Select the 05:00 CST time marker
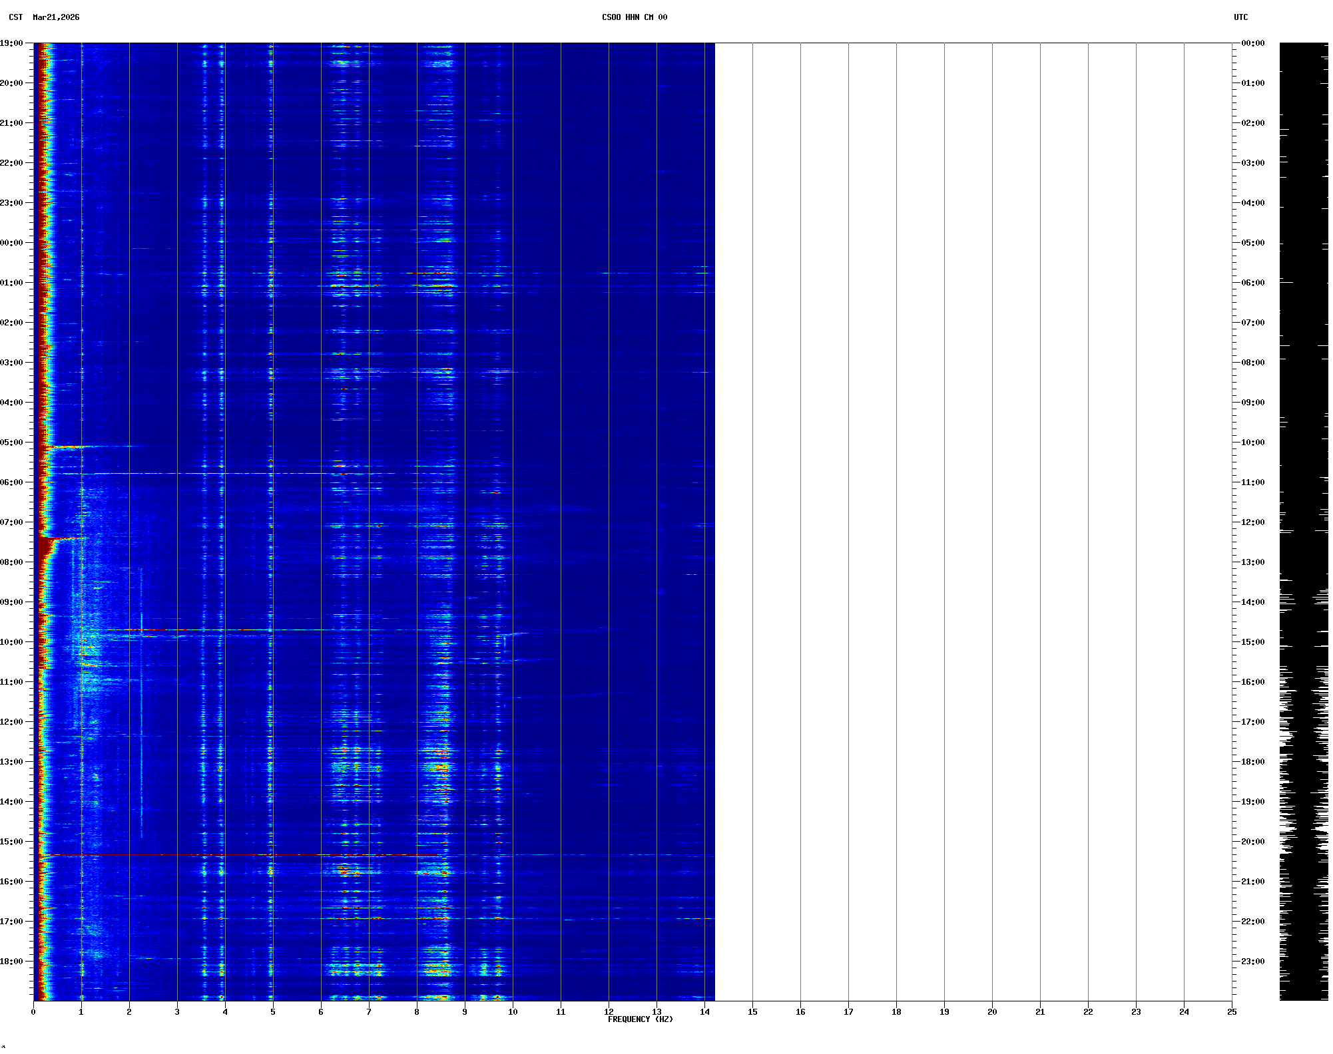This screenshot has width=1333, height=1054. click(12, 442)
